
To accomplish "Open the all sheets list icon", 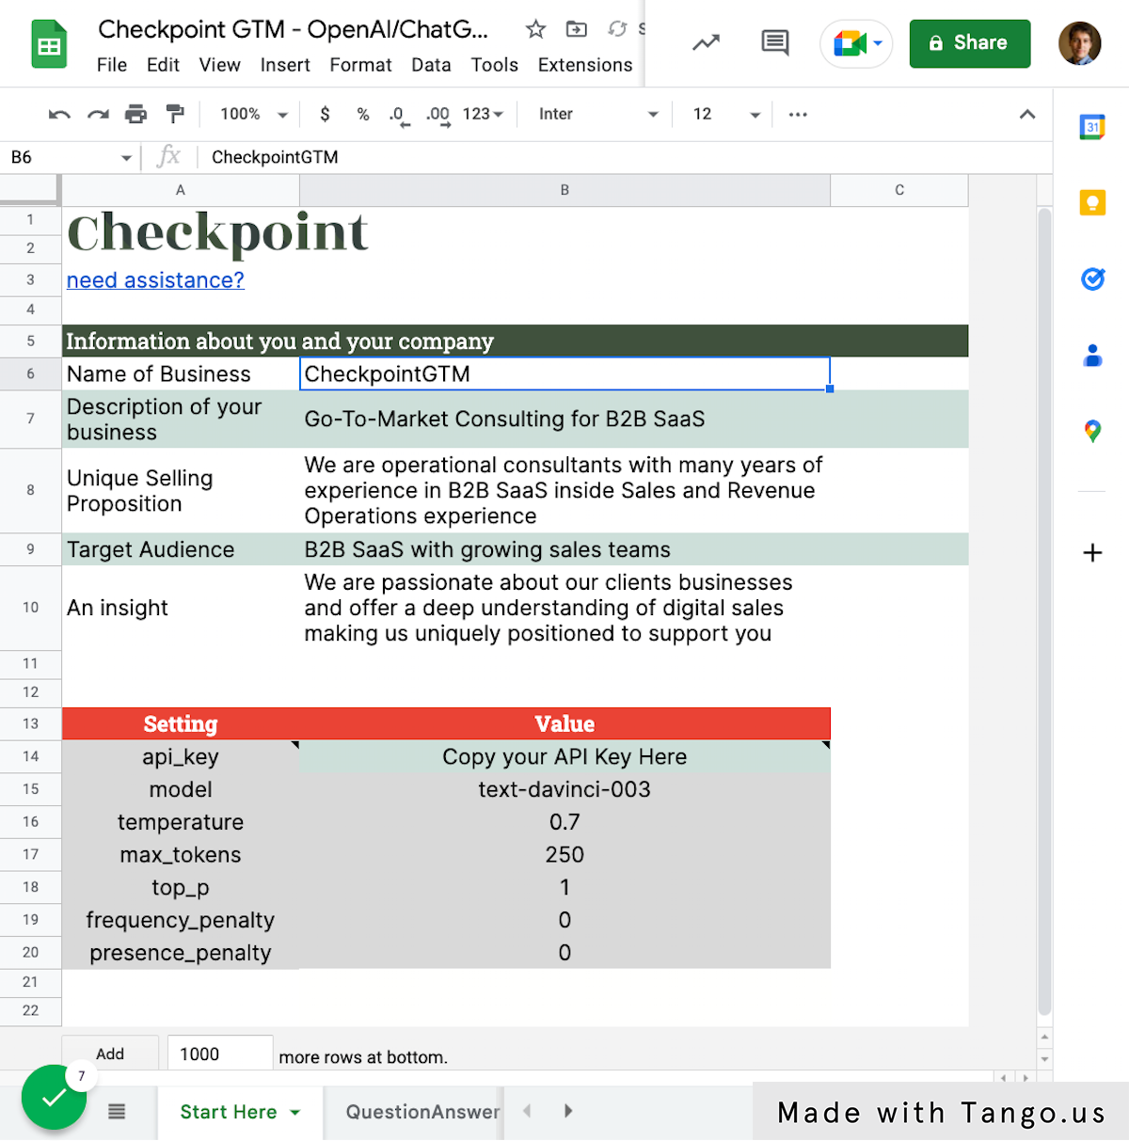I will click(x=117, y=1112).
